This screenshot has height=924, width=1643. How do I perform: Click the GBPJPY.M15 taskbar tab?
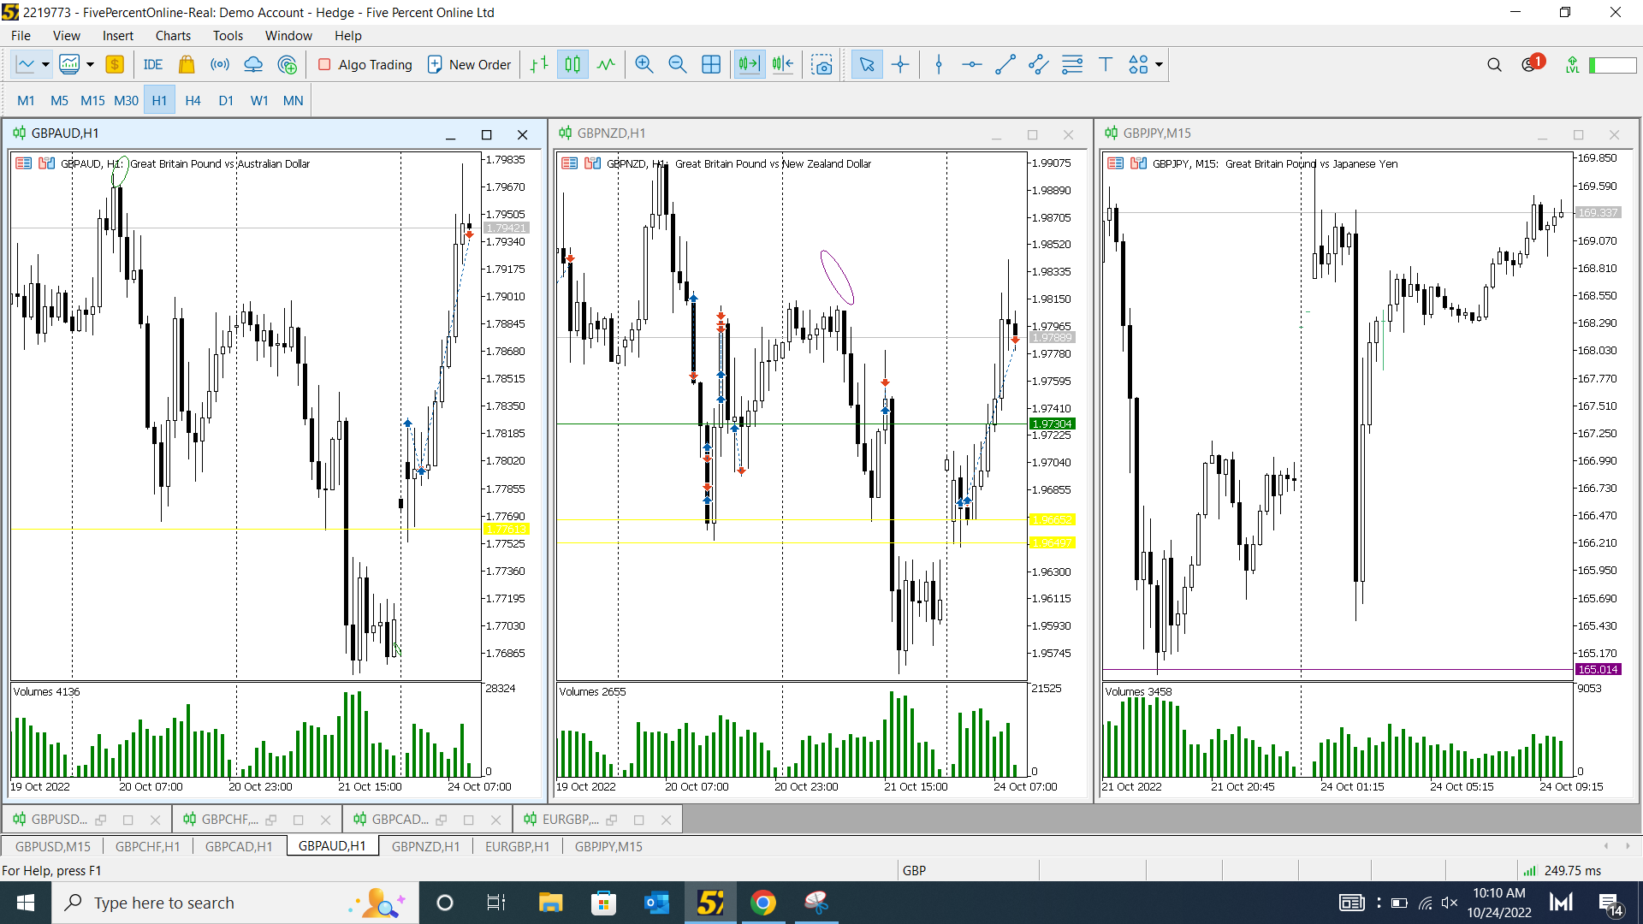pos(607,846)
